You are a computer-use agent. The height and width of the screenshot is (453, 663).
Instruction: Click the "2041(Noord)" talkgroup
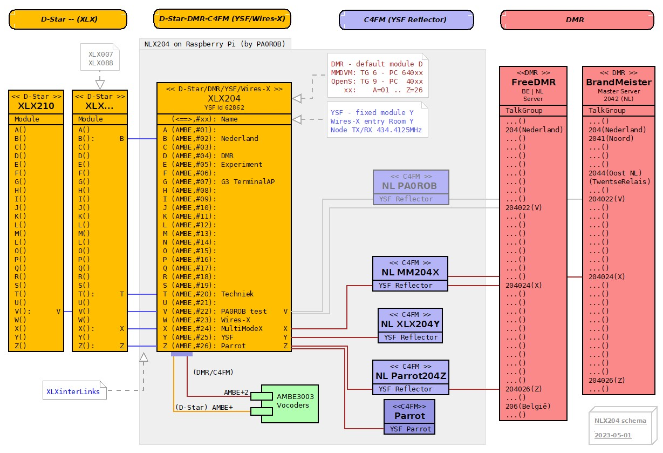611,138
